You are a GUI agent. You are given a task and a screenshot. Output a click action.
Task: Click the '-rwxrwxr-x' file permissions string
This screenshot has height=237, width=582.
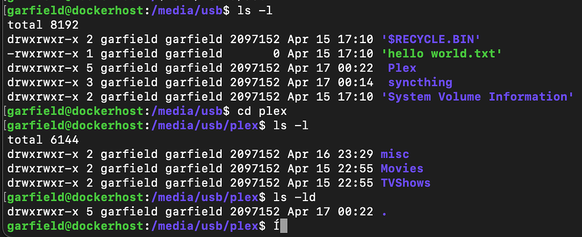(43, 54)
